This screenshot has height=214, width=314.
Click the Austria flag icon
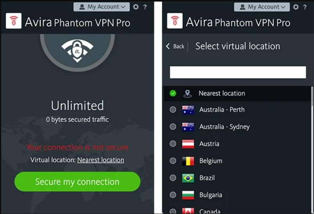click(188, 144)
